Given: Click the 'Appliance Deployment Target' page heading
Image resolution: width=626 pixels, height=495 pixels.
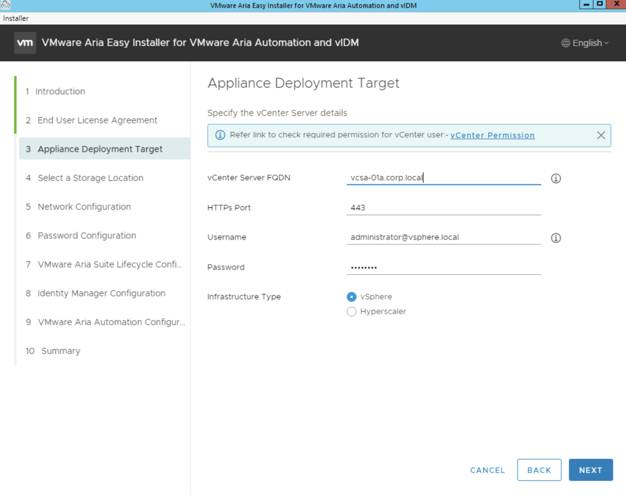Looking at the screenshot, I should (303, 83).
